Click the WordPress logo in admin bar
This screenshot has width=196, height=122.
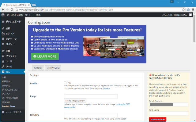[x=3, y=15]
